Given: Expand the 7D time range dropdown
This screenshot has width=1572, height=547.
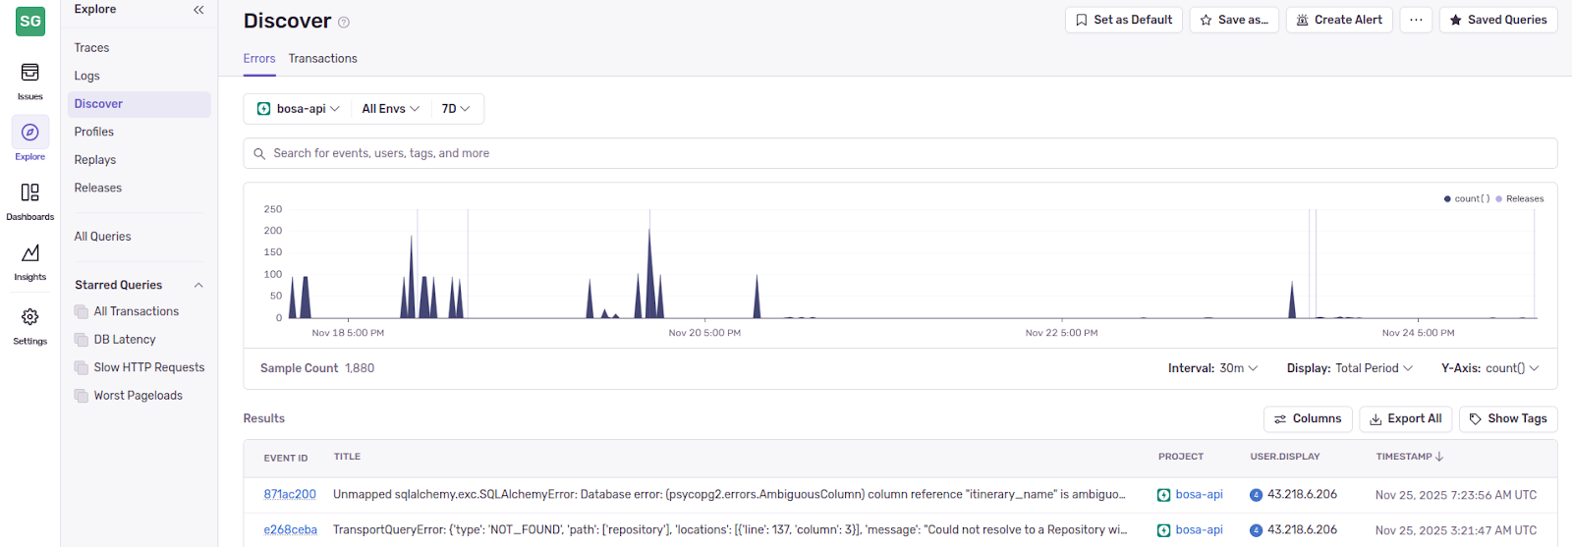Looking at the screenshot, I should (455, 109).
